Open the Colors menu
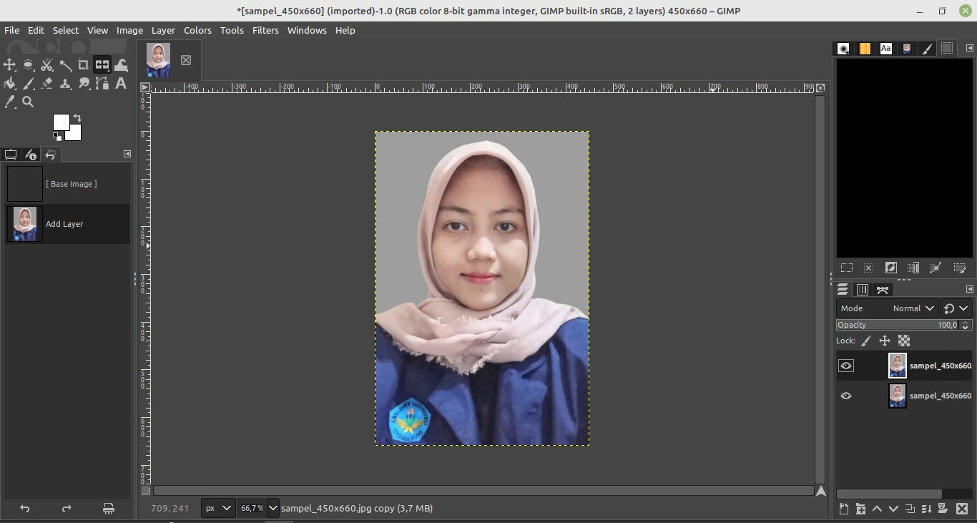The height and width of the screenshot is (523, 977). click(x=197, y=30)
